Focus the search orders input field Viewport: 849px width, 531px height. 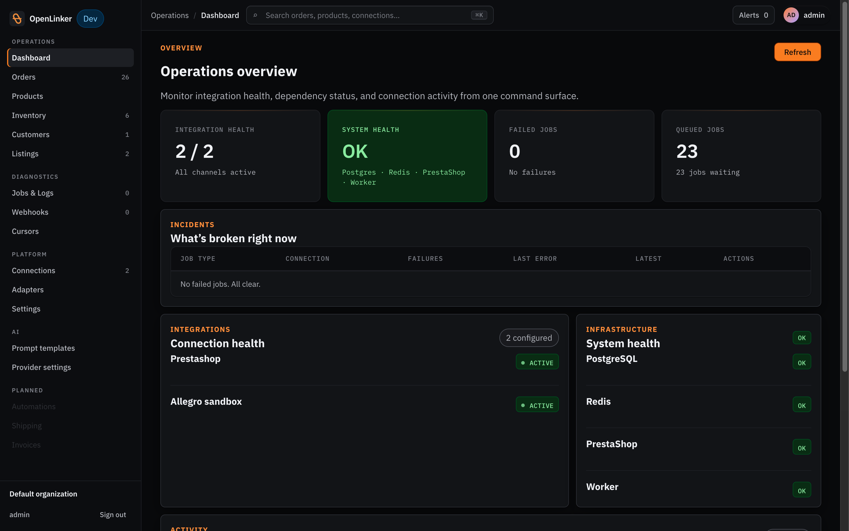coord(370,15)
